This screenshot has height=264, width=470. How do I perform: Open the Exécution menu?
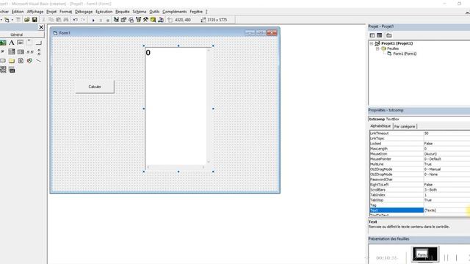104,12
